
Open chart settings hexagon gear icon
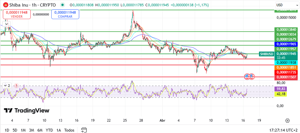point(287,121)
